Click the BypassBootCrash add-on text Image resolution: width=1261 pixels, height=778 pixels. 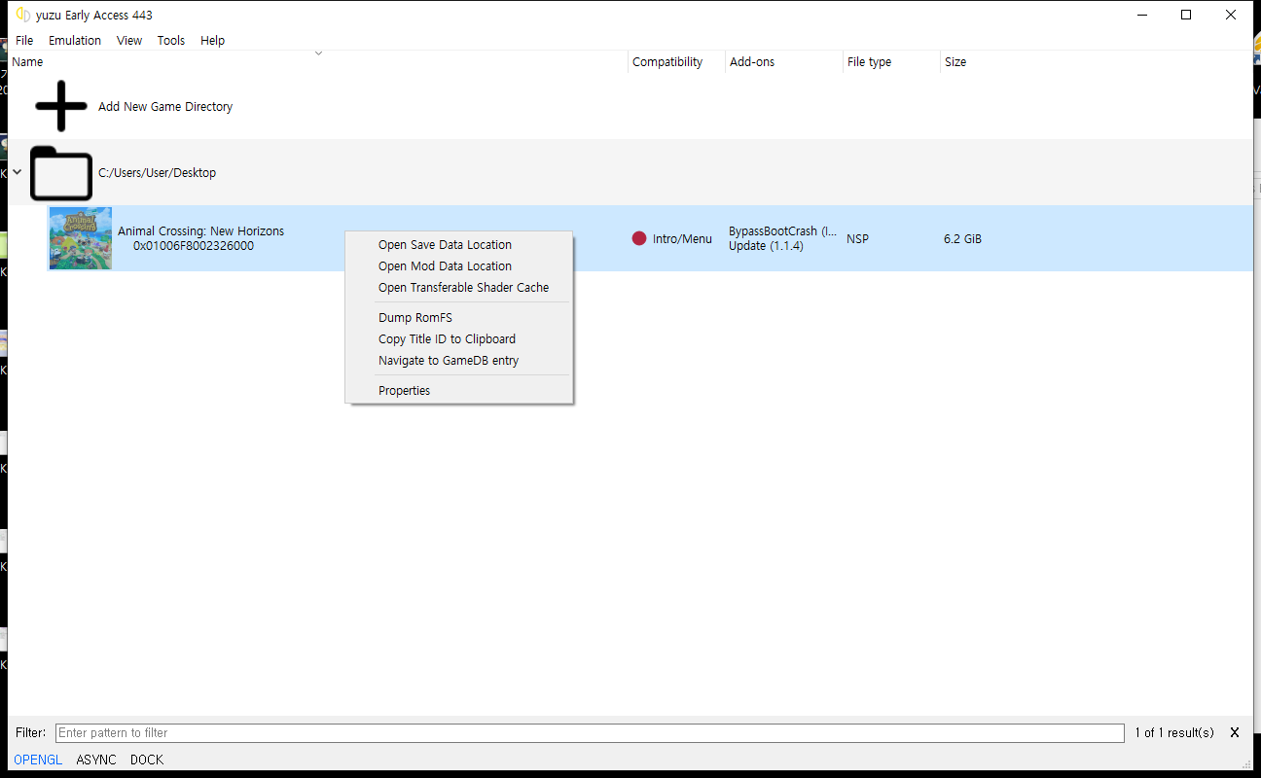(782, 231)
